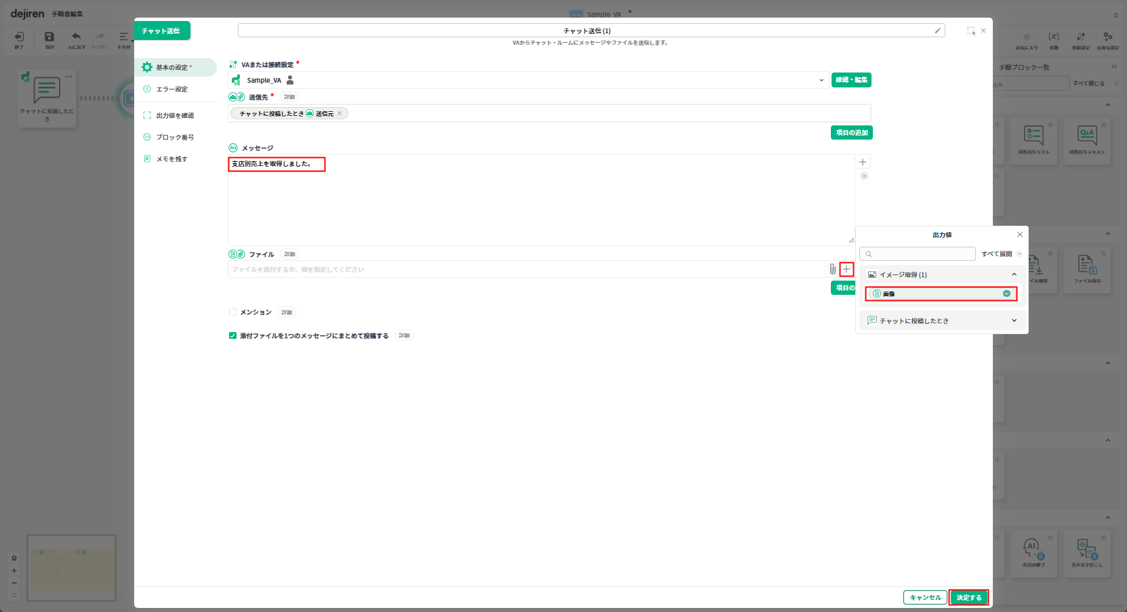This screenshot has width=1127, height=612.
Task: Expand the チャットに投稿したとき output group
Action: [x=1014, y=321]
